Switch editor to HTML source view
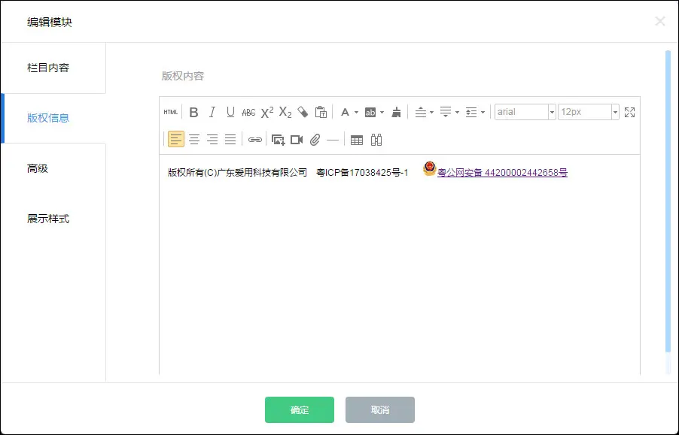The height and width of the screenshot is (435, 679). click(x=171, y=112)
